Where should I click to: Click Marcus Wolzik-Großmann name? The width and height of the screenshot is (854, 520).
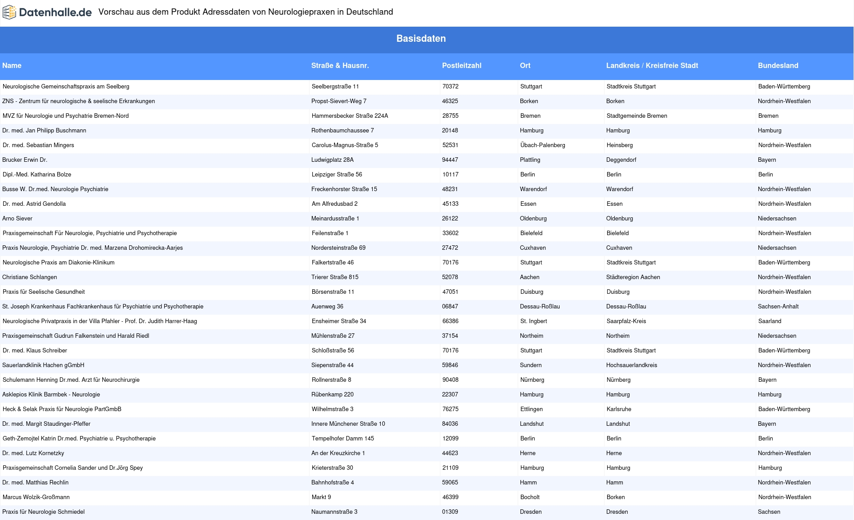(x=36, y=497)
